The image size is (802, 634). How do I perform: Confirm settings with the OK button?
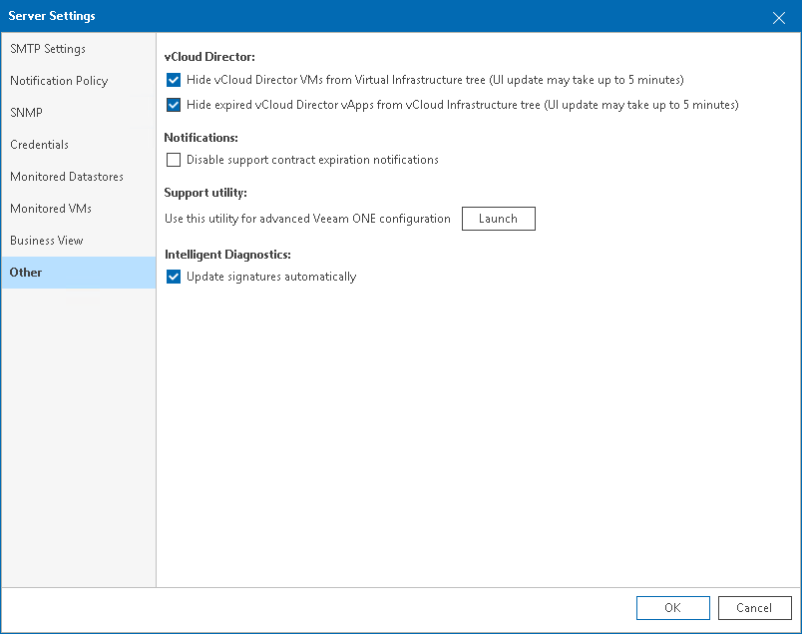coord(672,608)
